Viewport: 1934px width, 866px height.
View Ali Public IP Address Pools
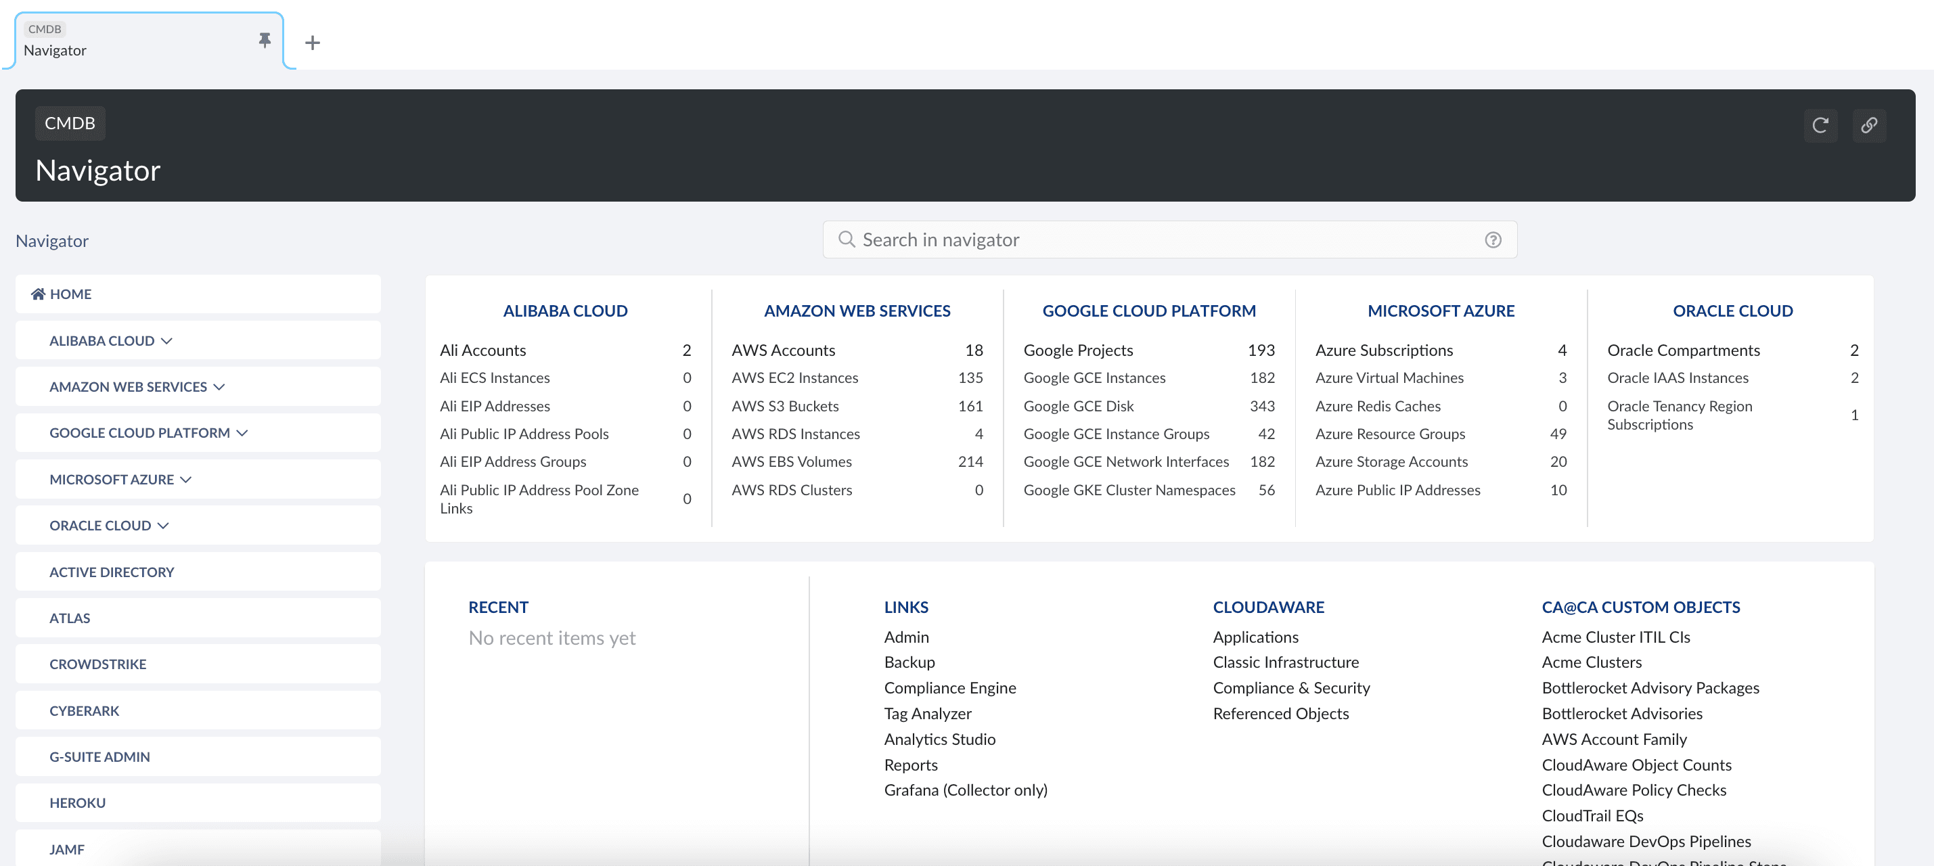[x=524, y=434]
